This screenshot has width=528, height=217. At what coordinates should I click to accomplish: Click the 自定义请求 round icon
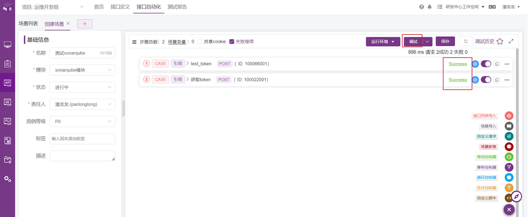(509, 136)
